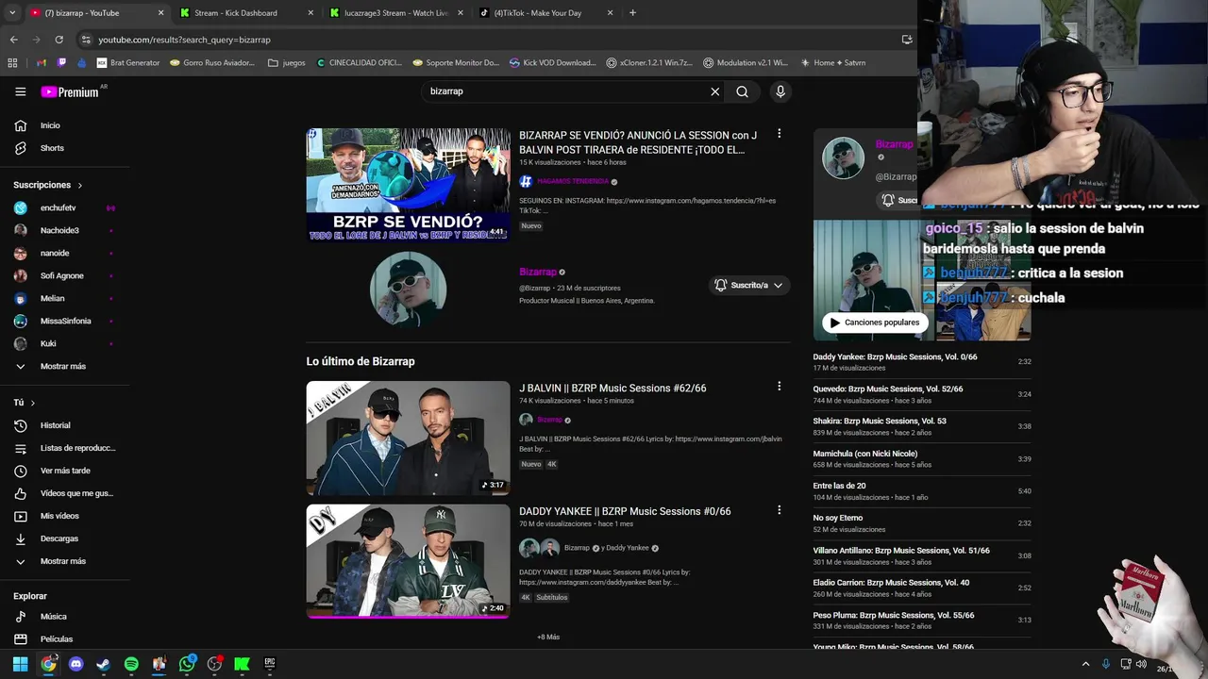Expand the 'Tú' section arrow
This screenshot has width=1208, height=679.
[x=33, y=403]
